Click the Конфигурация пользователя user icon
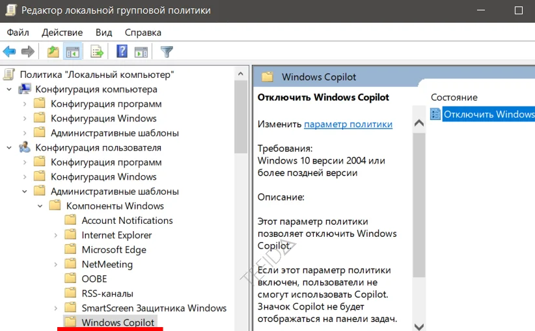 pyautogui.click(x=25, y=147)
